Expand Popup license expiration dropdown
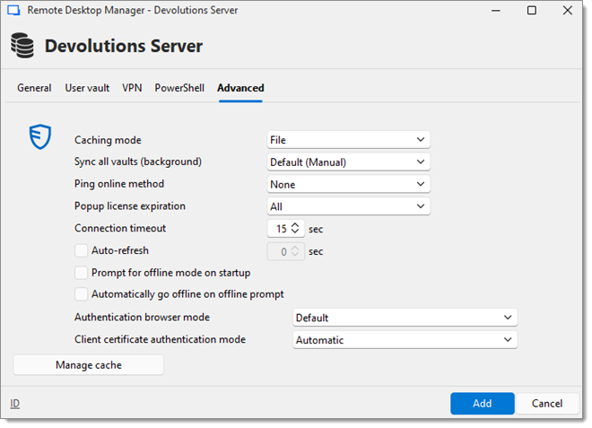Viewport: 592px width, 428px height. pyautogui.click(x=349, y=206)
